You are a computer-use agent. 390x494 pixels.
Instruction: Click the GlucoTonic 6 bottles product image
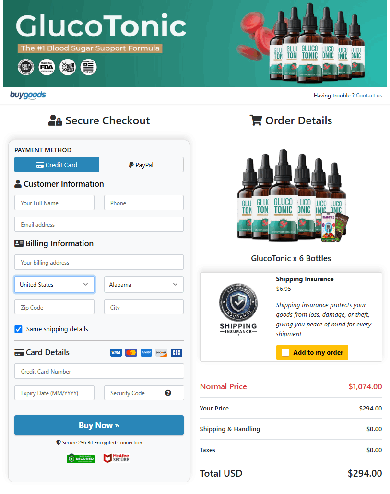tap(291, 196)
